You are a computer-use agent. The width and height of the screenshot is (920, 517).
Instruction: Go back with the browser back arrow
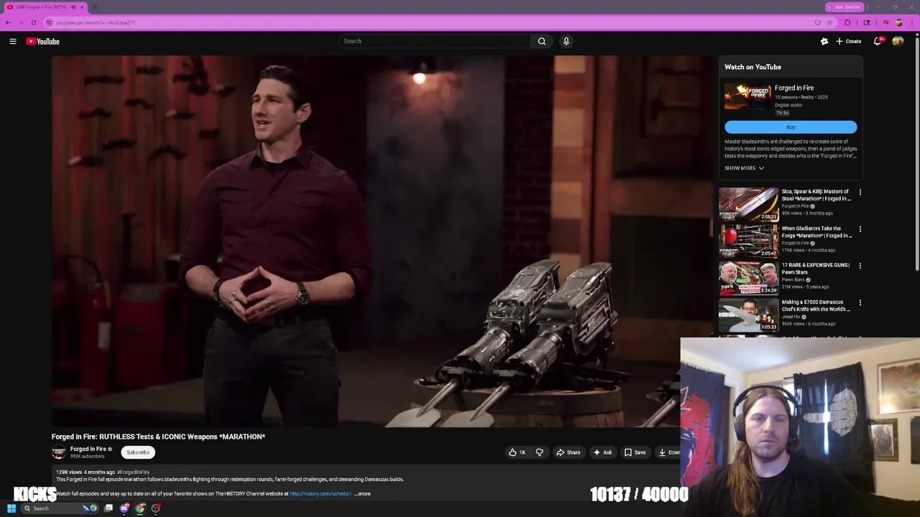tap(8, 23)
